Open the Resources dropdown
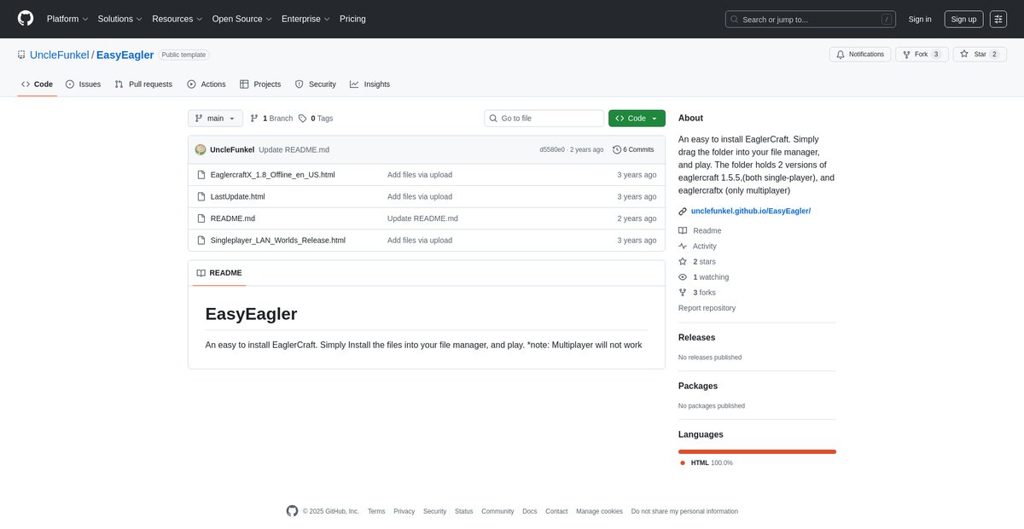This screenshot has height=529, width=1024. click(177, 19)
